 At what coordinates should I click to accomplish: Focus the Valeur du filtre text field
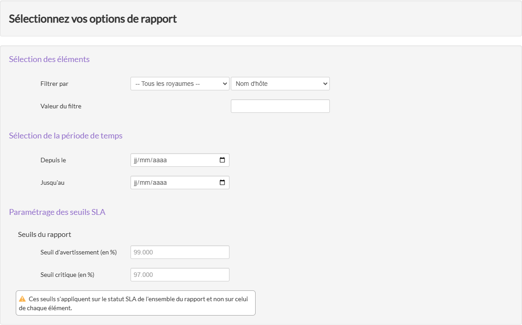click(280, 106)
